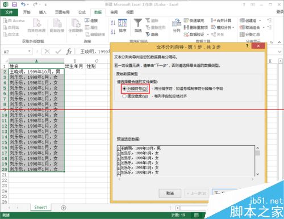Click 合并计算 consolidate
The width and height of the screenshot is (284, 219).
(221, 20)
